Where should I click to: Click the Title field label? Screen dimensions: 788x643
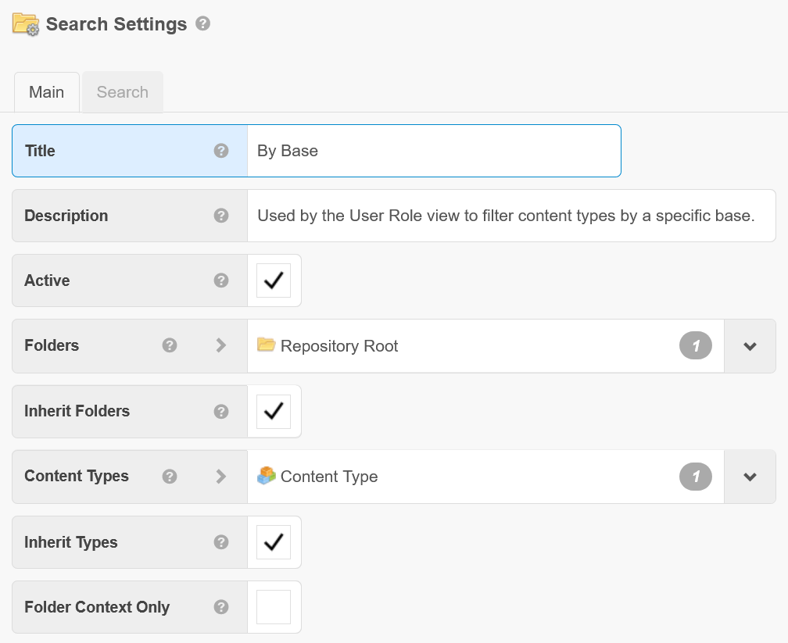tap(40, 151)
